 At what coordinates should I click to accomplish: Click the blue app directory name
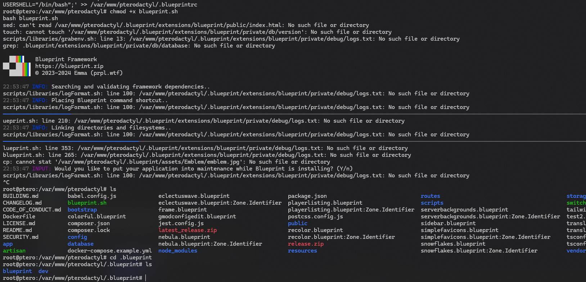(8, 244)
